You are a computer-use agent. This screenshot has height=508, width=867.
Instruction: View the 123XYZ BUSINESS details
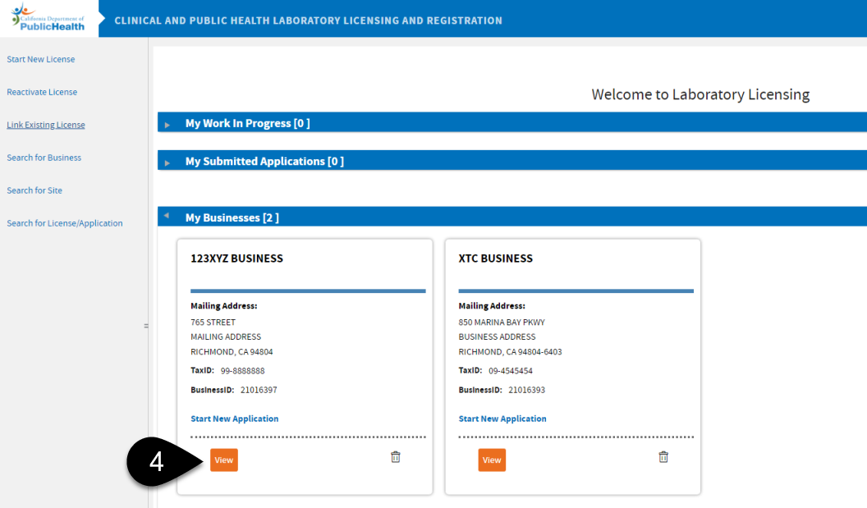point(223,460)
